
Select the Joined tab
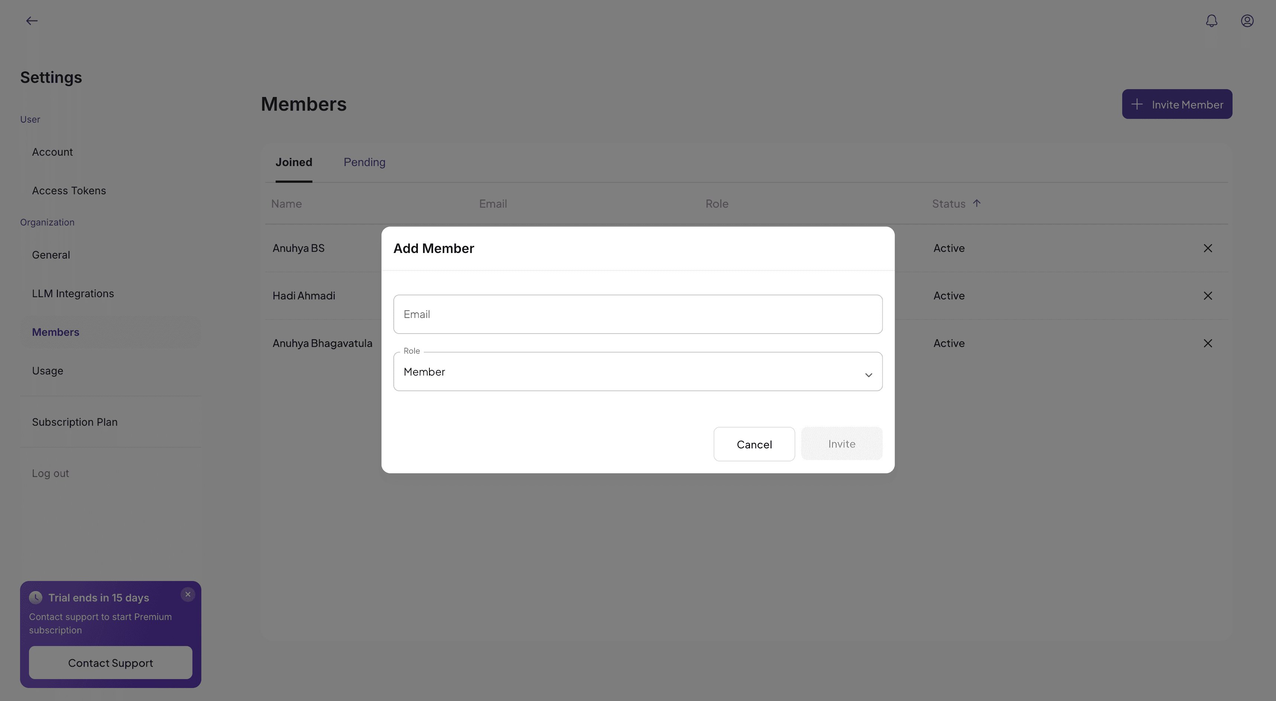coord(294,162)
